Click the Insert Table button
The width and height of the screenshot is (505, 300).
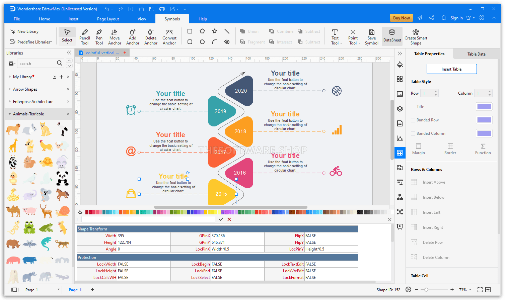point(451,69)
